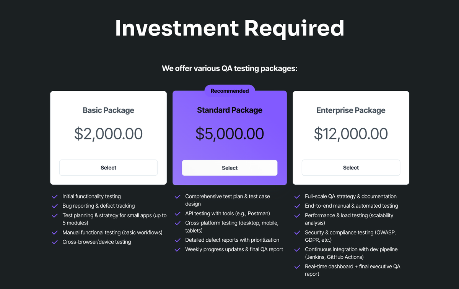Click the $2,000.00 price text
459x289 pixels.
pos(108,134)
